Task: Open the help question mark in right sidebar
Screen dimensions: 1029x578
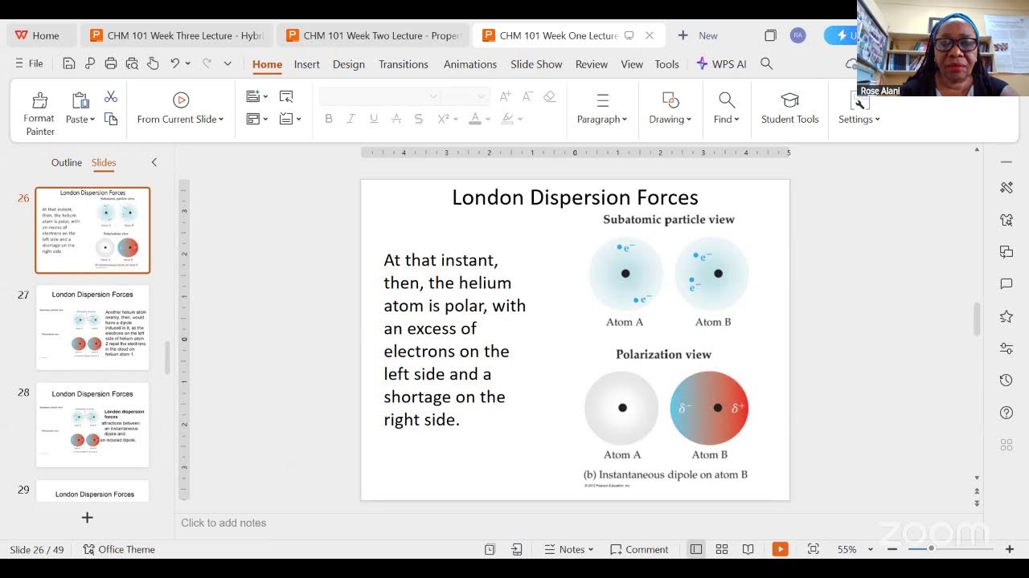Action: coord(1006,413)
